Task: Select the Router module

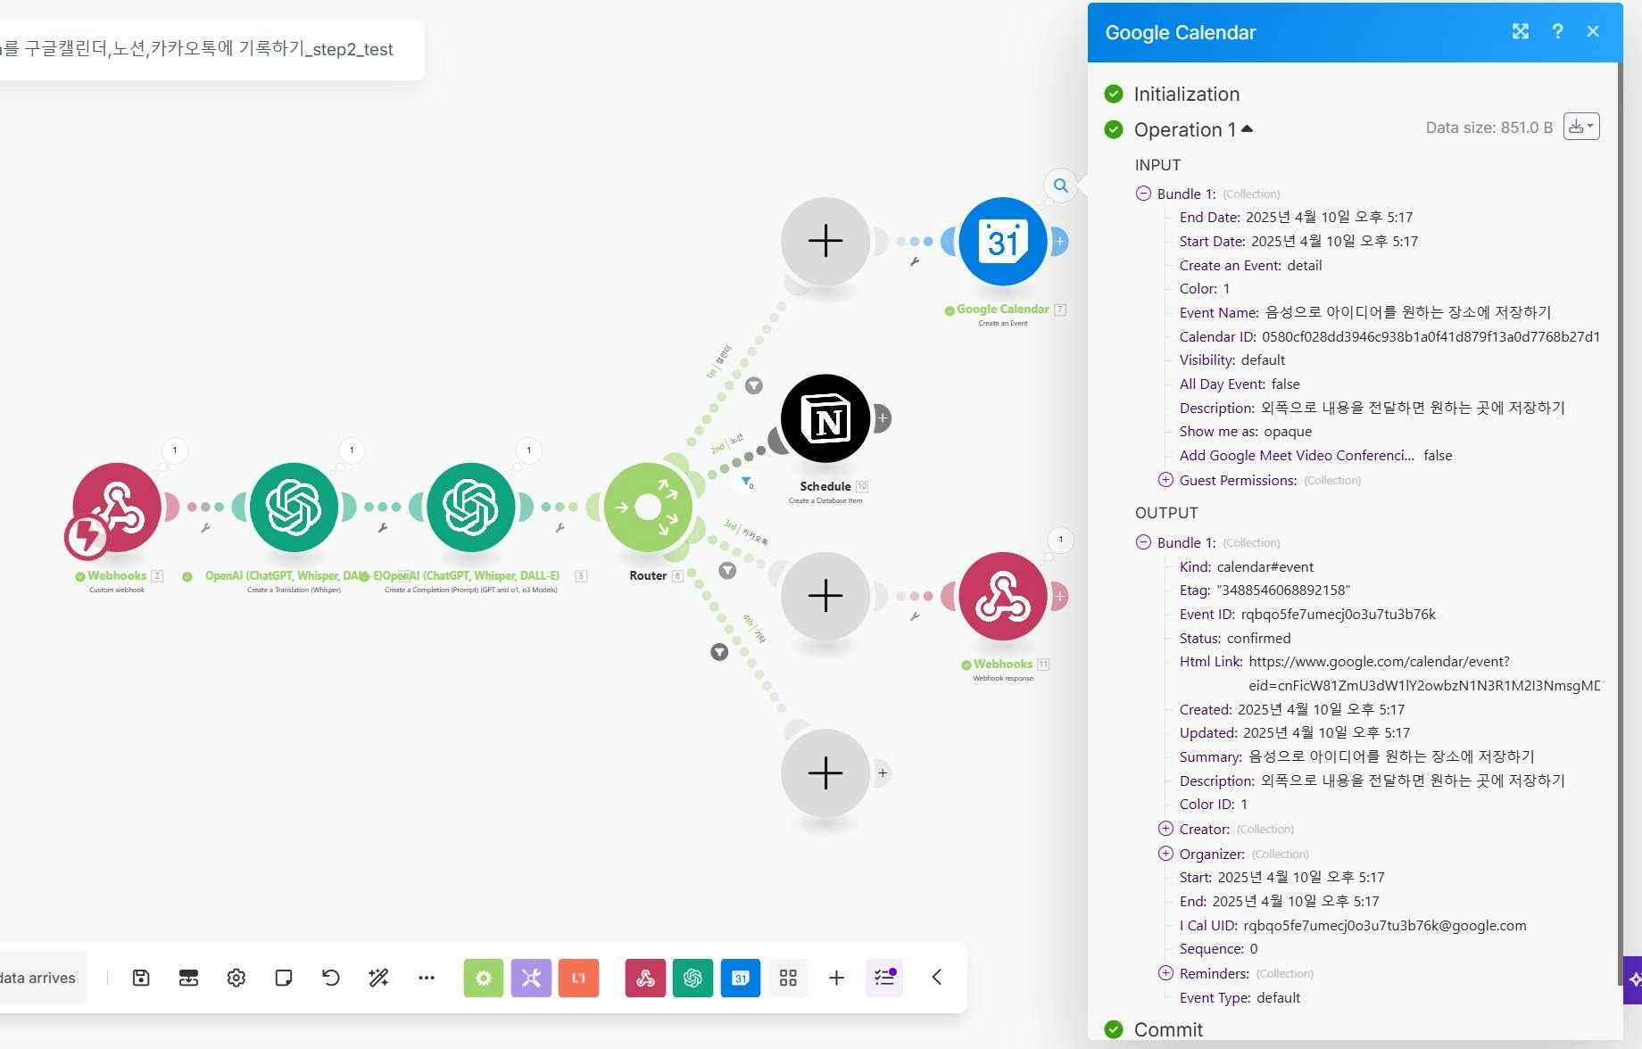Action: coord(648,508)
